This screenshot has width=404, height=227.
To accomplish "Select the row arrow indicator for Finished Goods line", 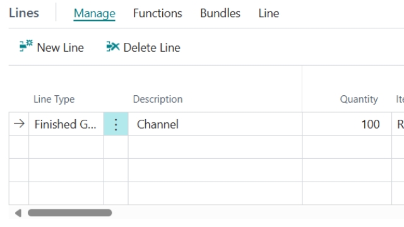I will (x=19, y=124).
